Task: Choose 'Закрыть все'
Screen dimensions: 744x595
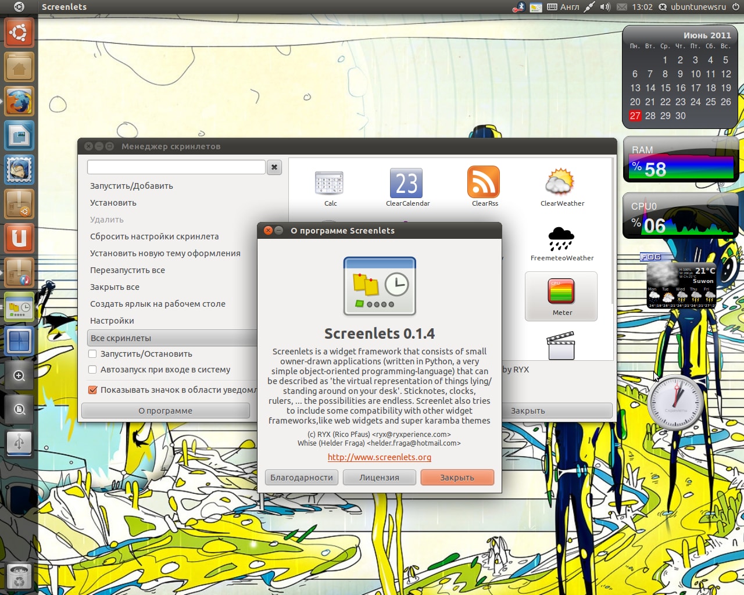Action: tap(115, 287)
